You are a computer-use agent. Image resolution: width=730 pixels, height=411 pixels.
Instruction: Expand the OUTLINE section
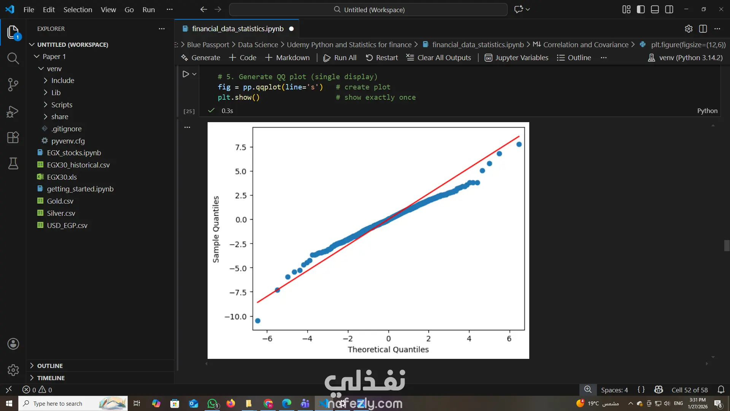[x=50, y=366]
